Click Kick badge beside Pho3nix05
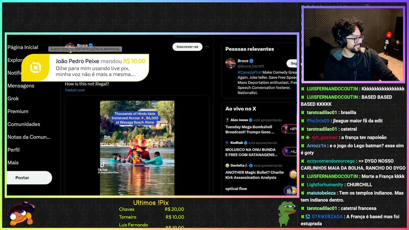 click(x=303, y=121)
